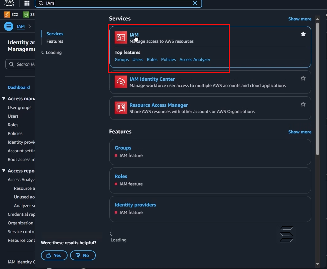The height and width of the screenshot is (269, 327).
Task: Open Service control policies in sidebar
Action: (x=21, y=232)
